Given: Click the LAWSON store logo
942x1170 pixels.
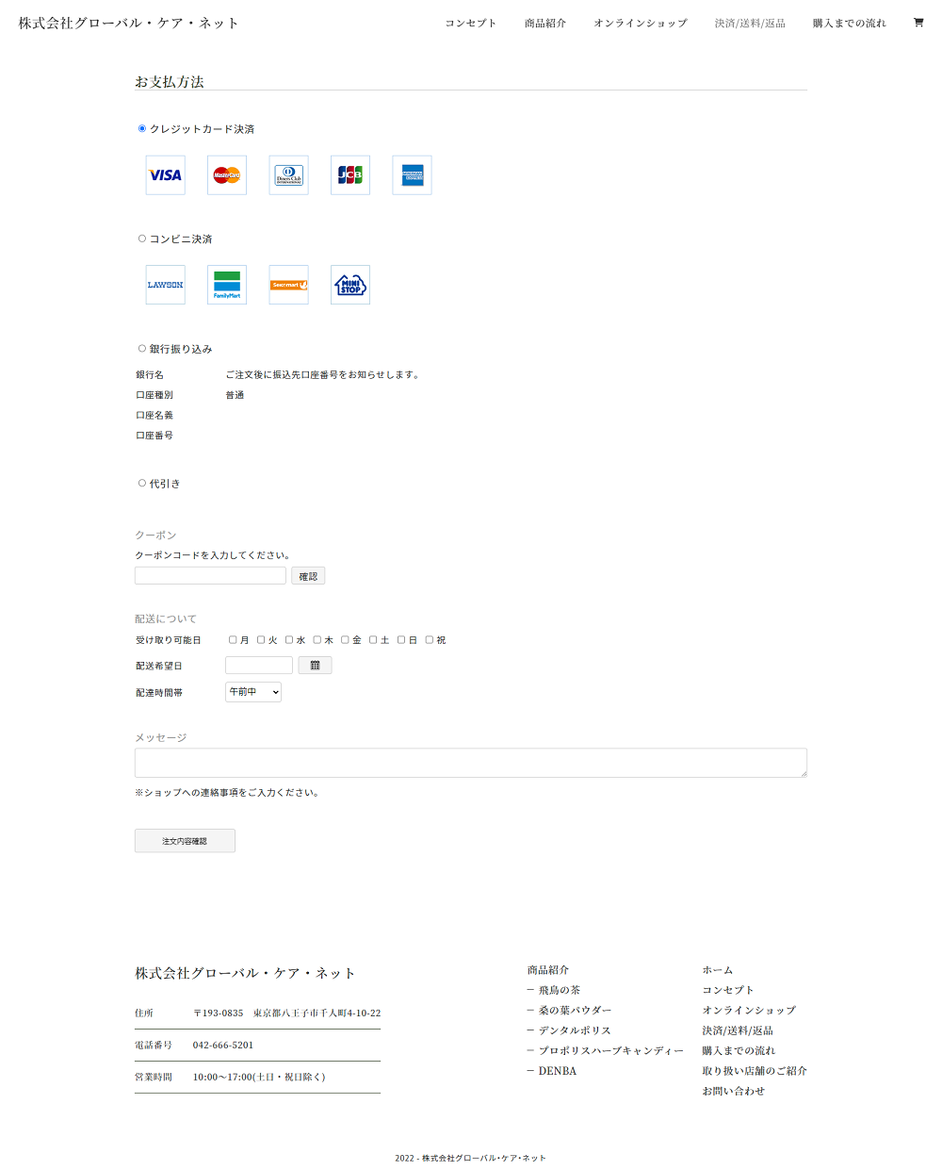Looking at the screenshot, I should [x=166, y=285].
